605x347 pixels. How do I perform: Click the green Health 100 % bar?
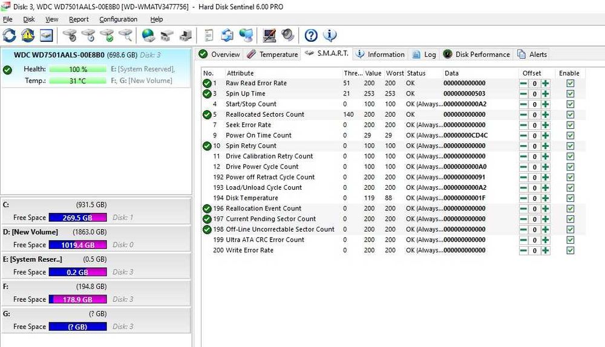[78, 70]
